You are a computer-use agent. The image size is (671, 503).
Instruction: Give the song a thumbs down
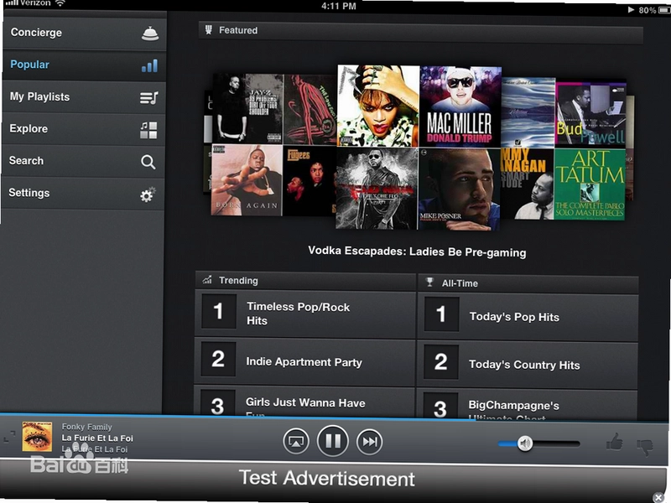pos(645,447)
